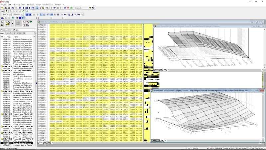This screenshot has width=266, height=150.
Task: Toggle the first blue view-mode button
Action: [x=27, y=15]
